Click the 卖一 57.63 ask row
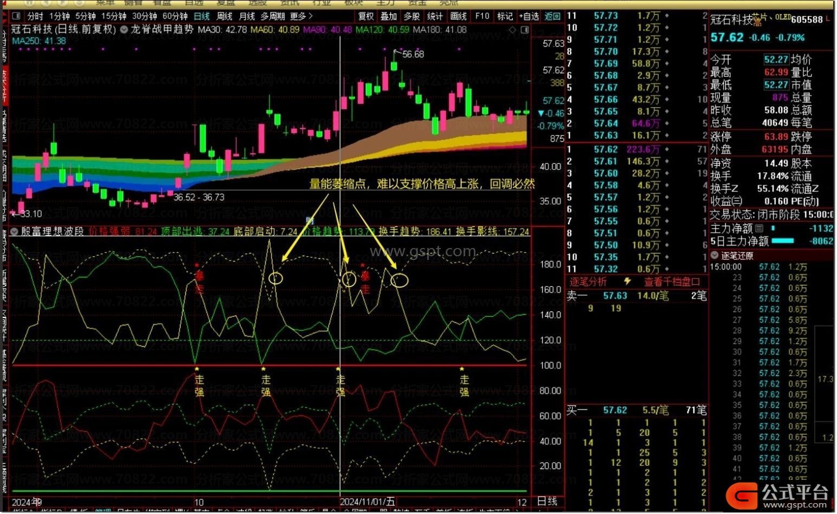Screen dimensions: 837x514 [x=636, y=296]
